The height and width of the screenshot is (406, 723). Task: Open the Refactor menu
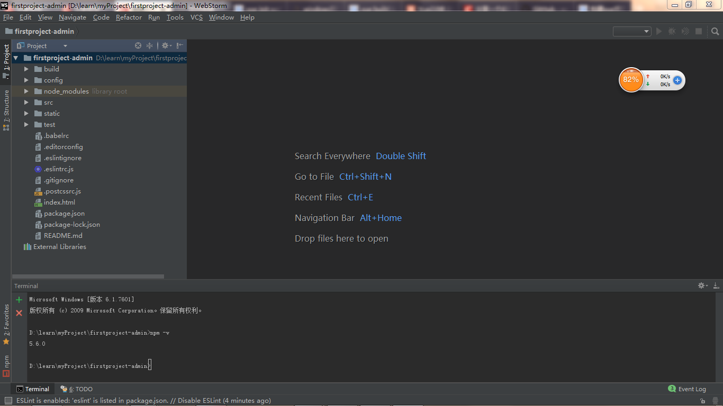tap(129, 17)
